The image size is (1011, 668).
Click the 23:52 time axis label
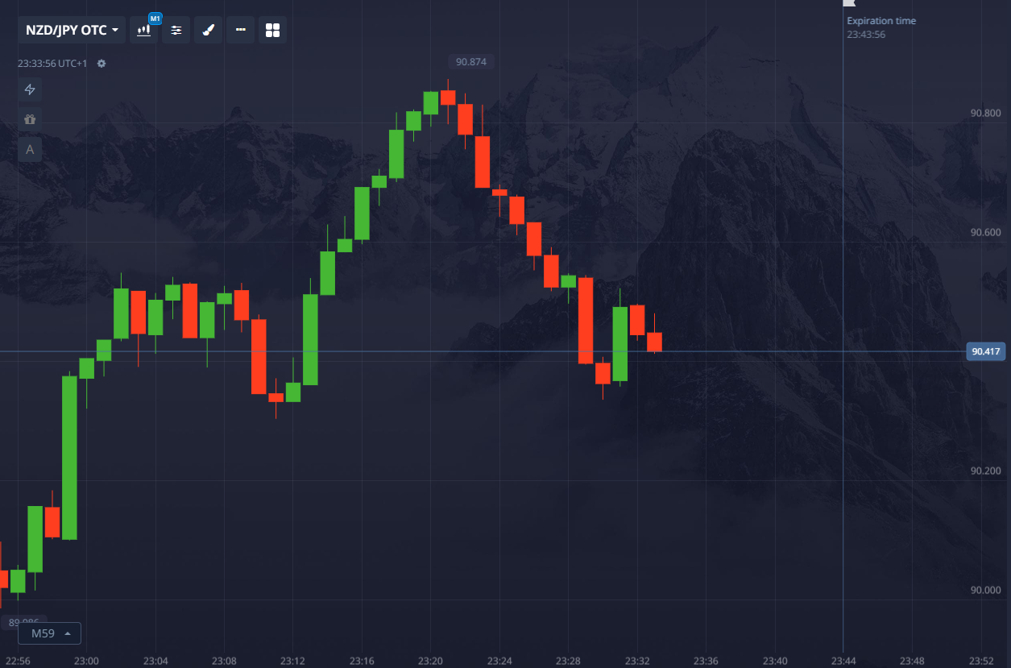point(981,661)
